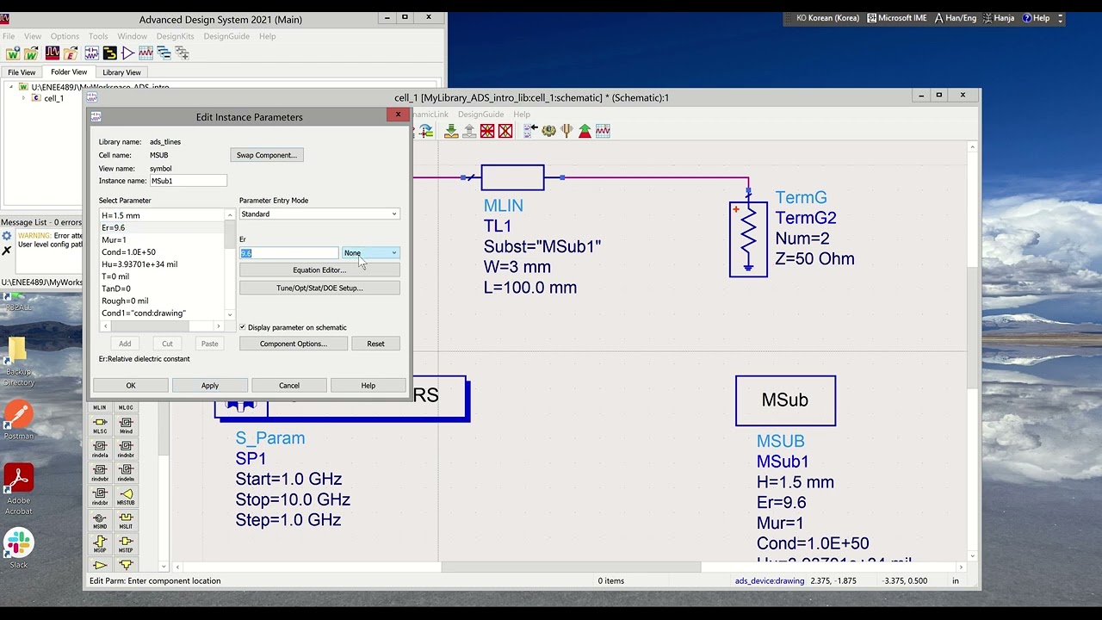Click Tune/Opt/Stat/DOE Setup button
The image size is (1102, 620).
(319, 288)
